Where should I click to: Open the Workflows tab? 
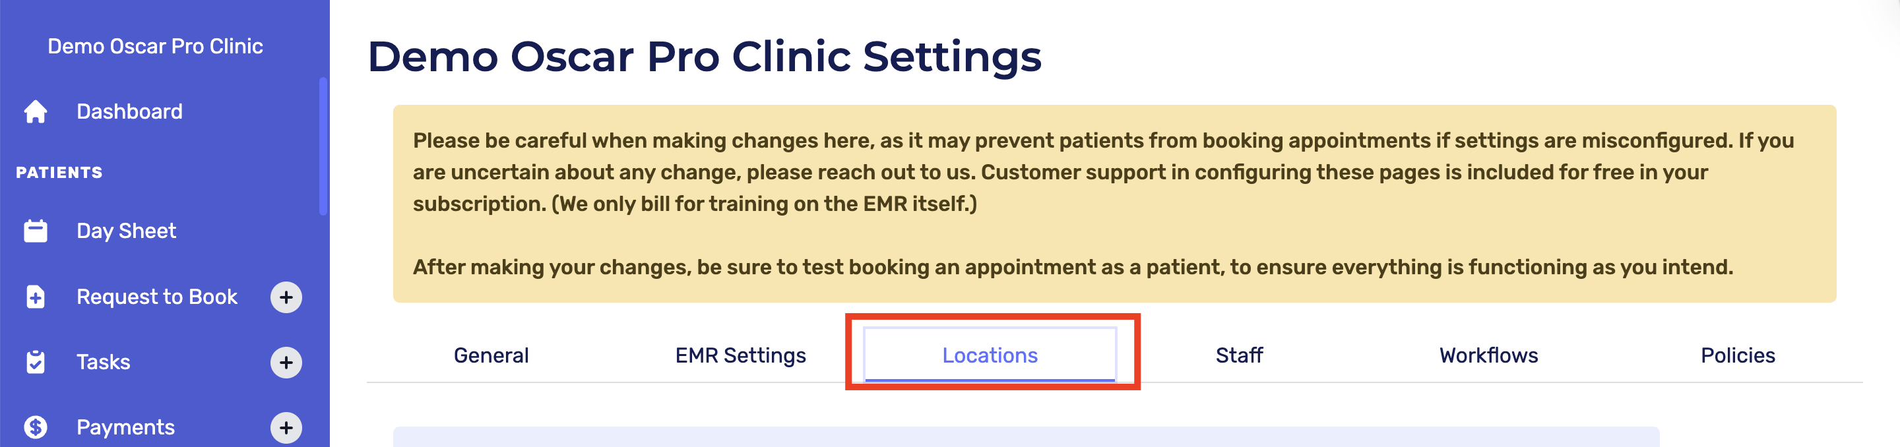pos(1488,355)
